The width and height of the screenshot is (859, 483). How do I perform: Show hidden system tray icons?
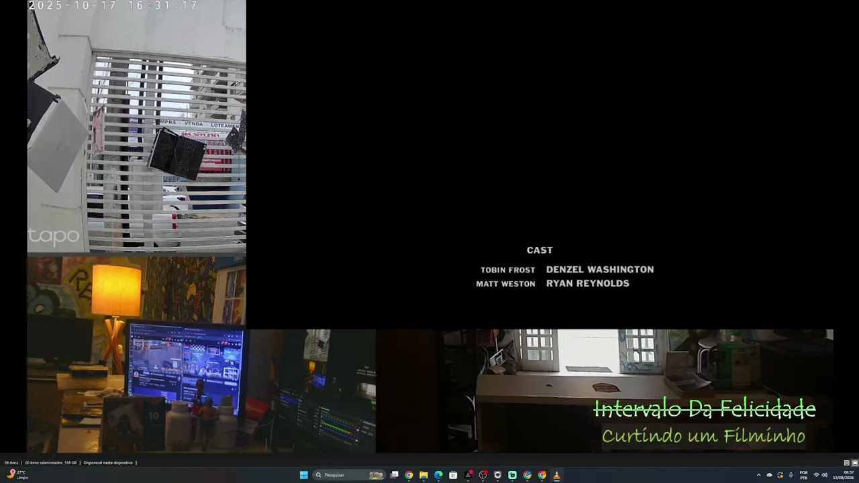[x=758, y=475]
